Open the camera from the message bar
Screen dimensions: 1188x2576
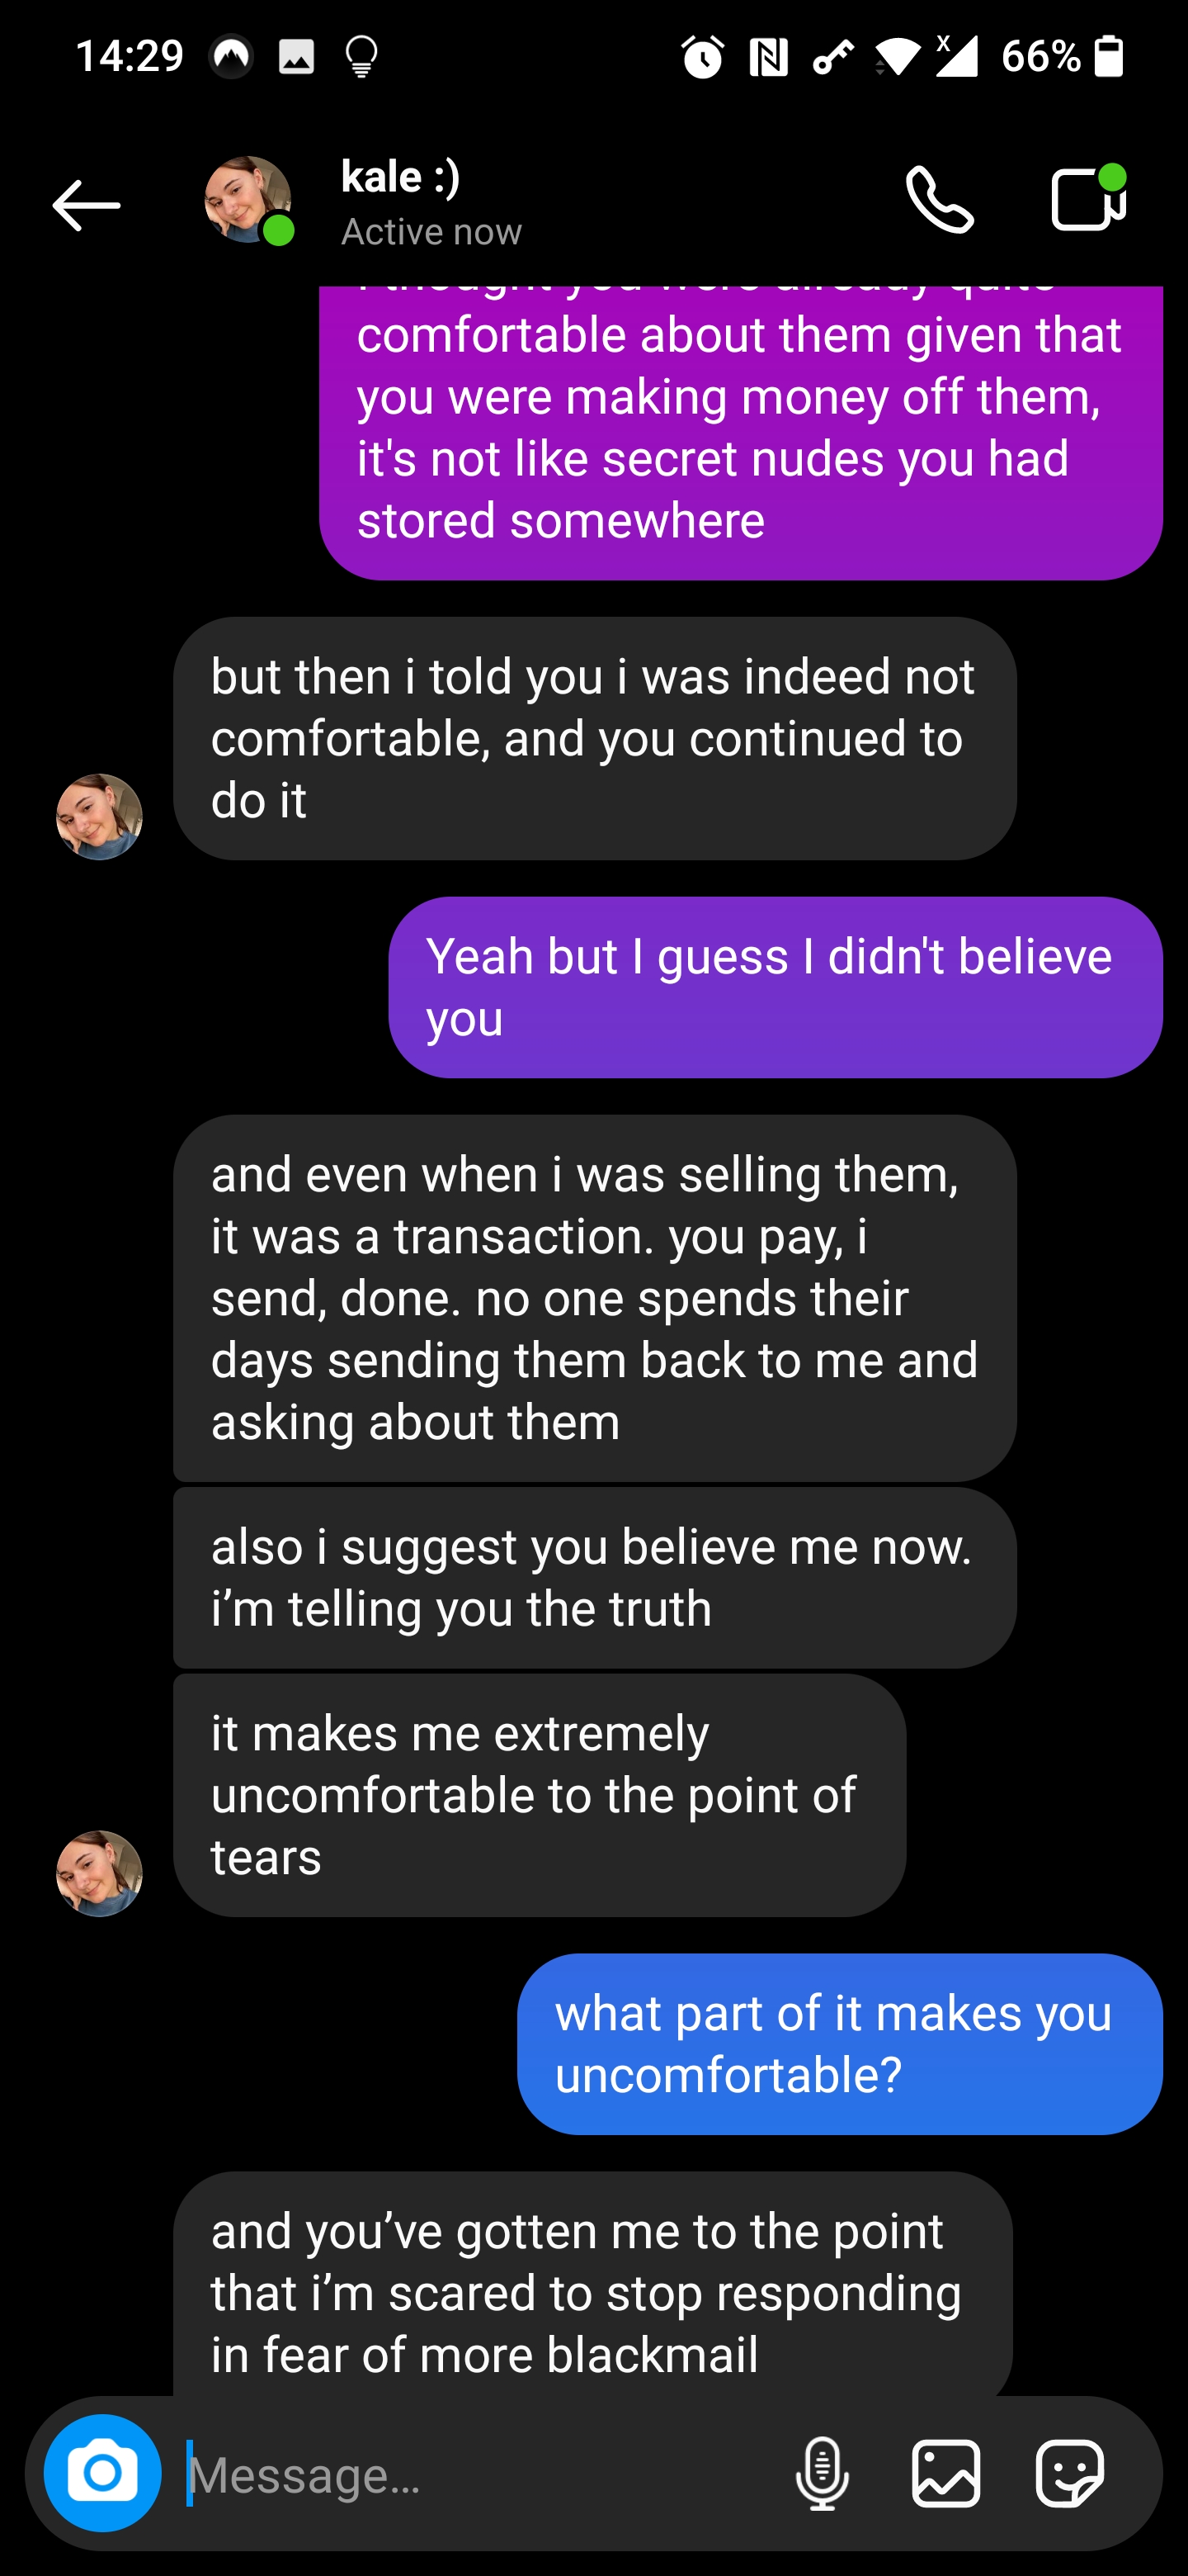(102, 2472)
